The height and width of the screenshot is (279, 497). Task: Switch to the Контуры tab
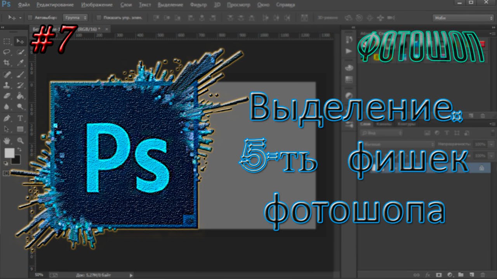point(407,124)
